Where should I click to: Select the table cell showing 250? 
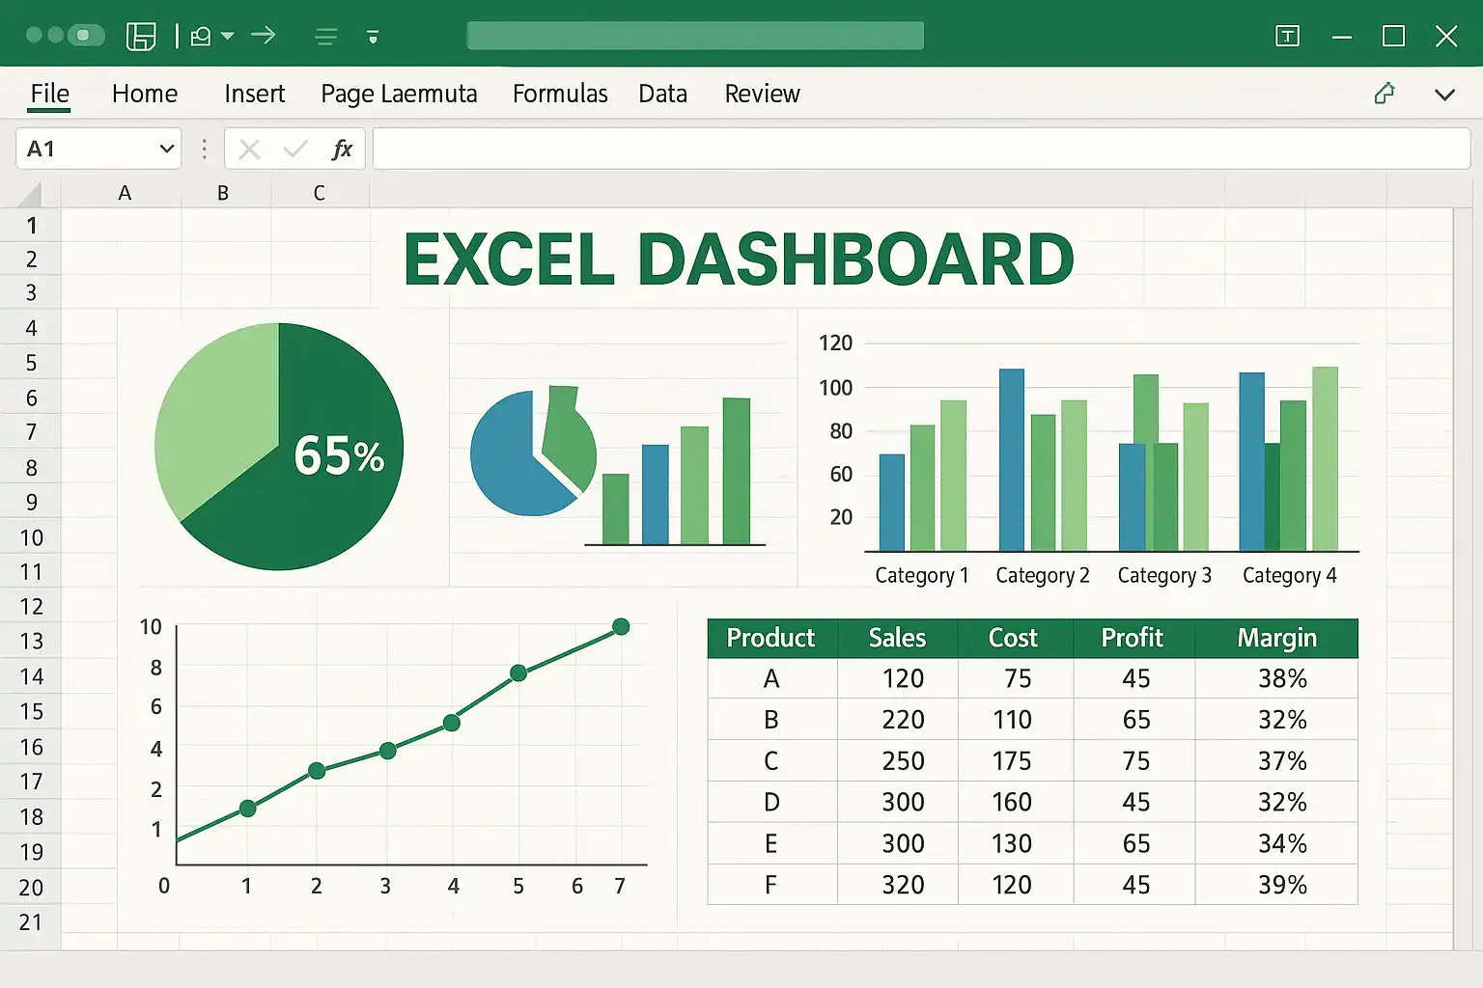pyautogui.click(x=898, y=760)
